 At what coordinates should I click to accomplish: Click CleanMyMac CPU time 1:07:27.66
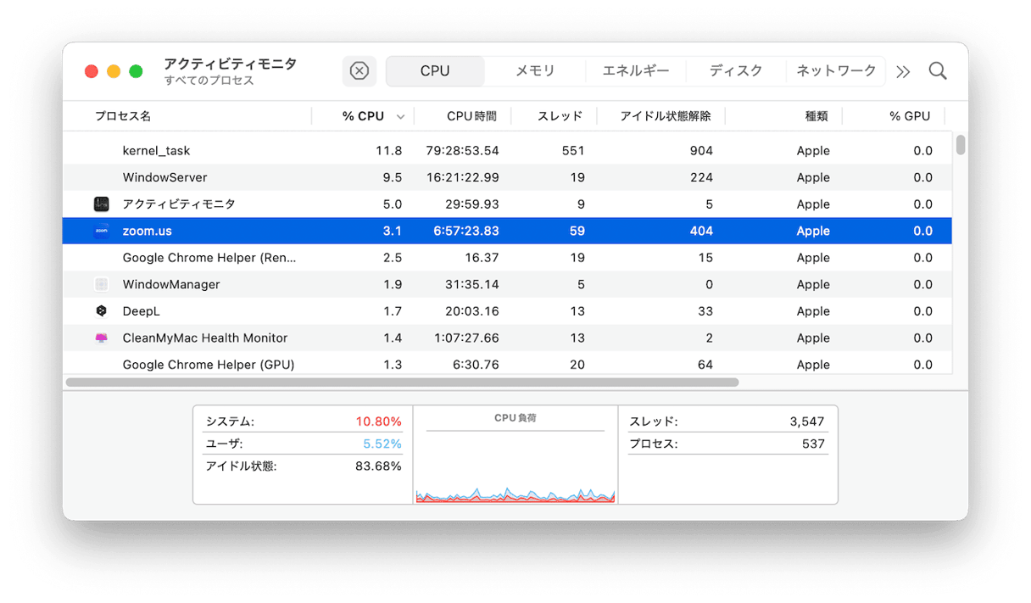466,338
